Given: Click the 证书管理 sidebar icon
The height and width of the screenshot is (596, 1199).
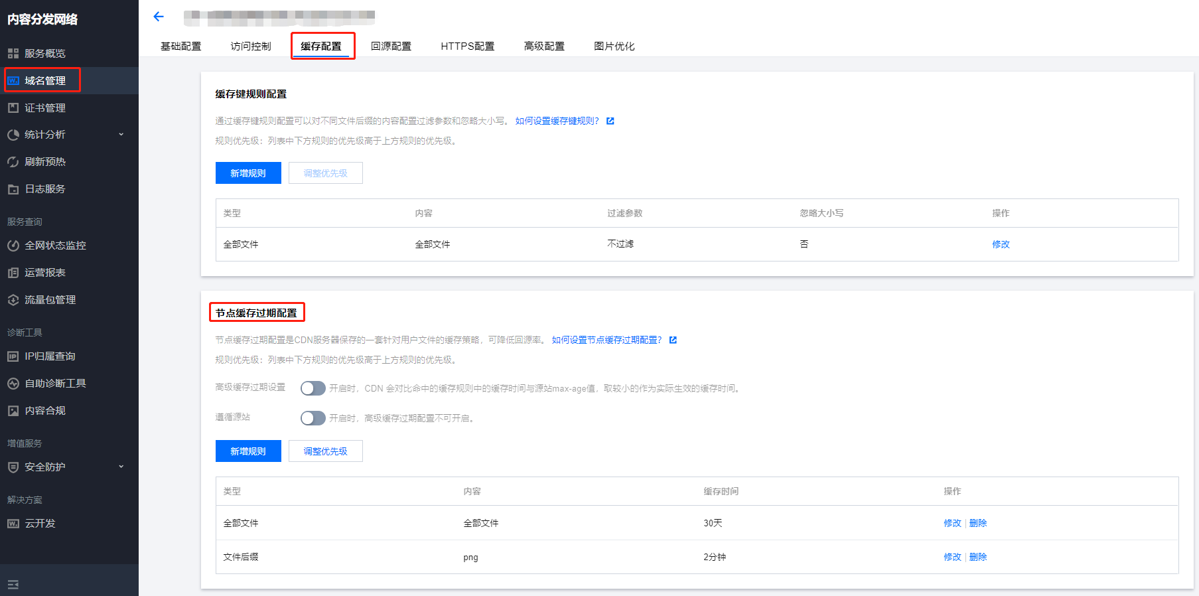Looking at the screenshot, I should click(13, 108).
